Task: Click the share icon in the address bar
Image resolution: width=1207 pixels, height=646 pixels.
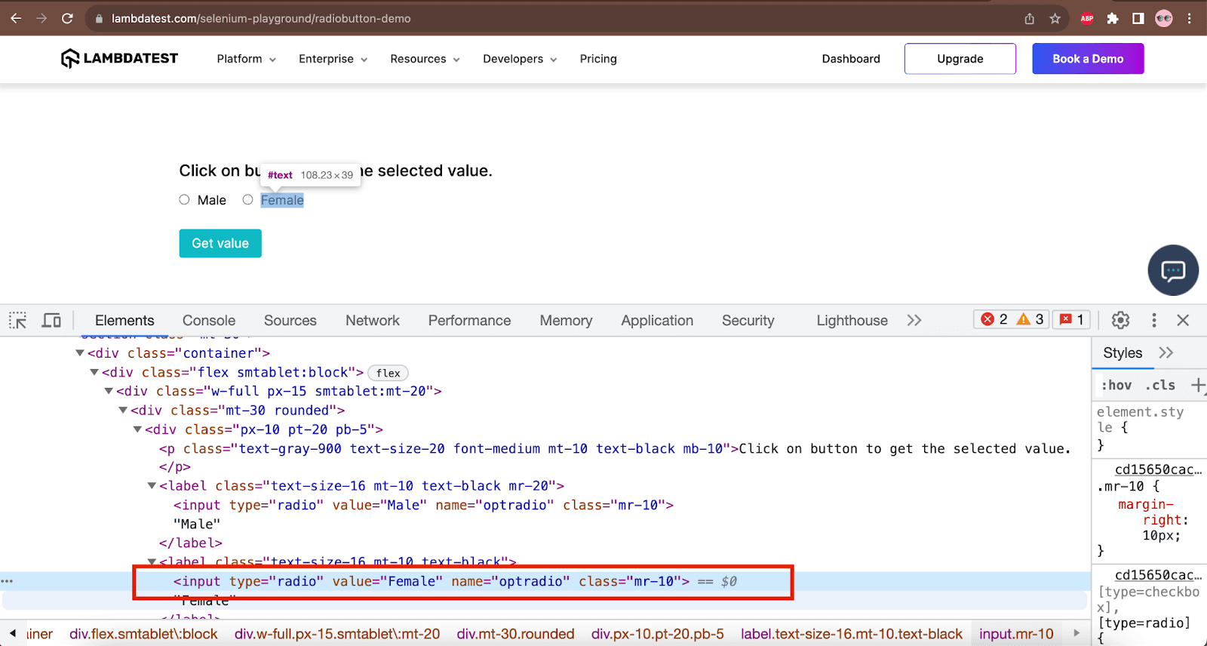Action: 1029,19
